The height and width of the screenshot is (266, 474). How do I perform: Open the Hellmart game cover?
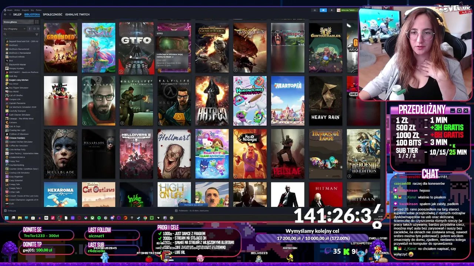point(174,154)
